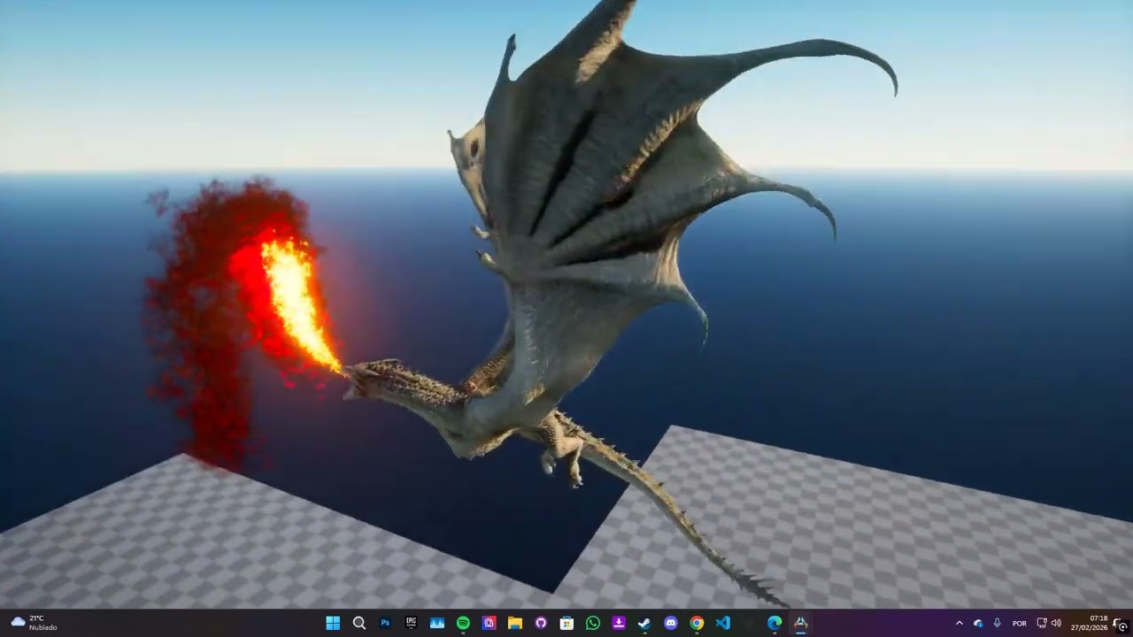
Task: Open Spotify from the taskbar
Action: (463, 623)
